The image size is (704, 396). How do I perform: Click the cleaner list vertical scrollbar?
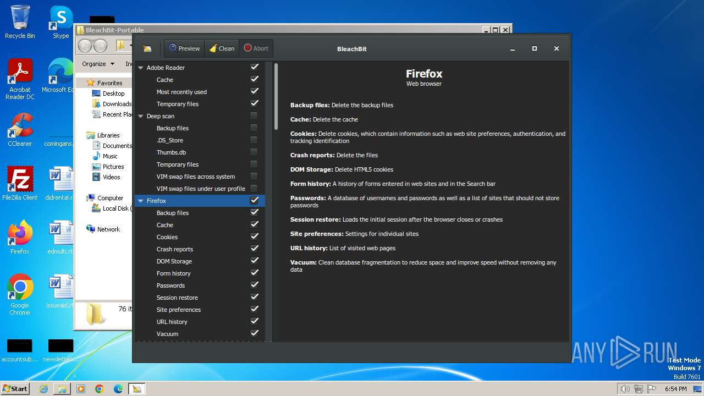[x=276, y=97]
